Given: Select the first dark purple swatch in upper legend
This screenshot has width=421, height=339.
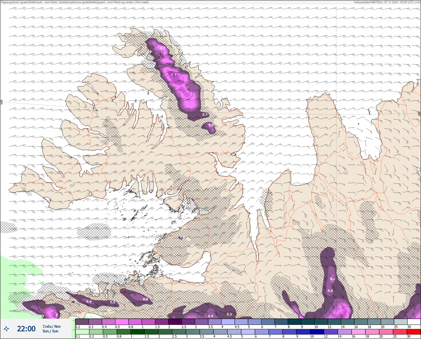Looking at the screenshot, I should coord(82,322).
